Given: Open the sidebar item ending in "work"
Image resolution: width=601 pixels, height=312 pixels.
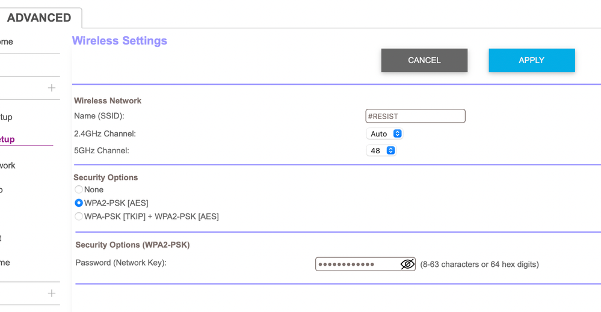Looking at the screenshot, I should pos(8,165).
